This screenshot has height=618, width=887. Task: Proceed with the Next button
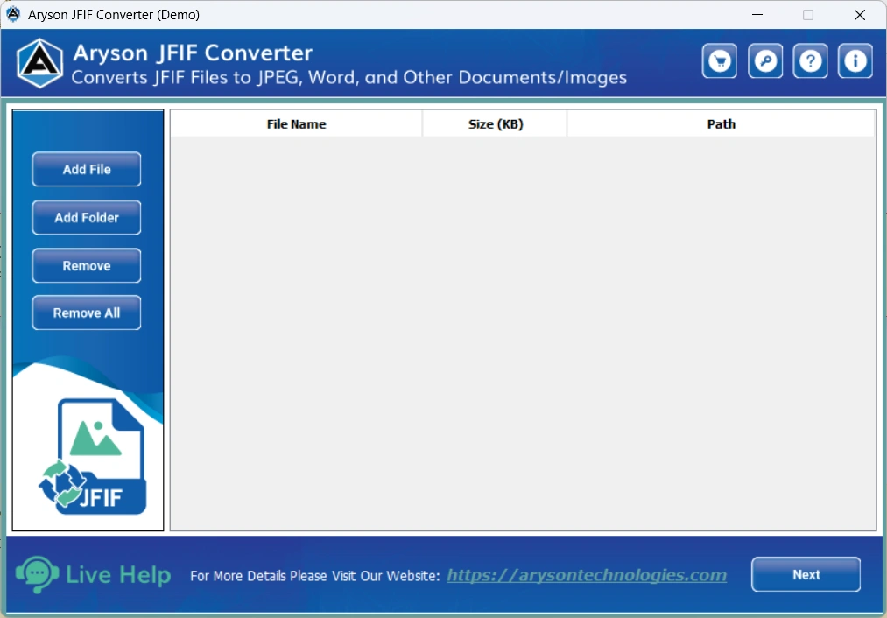tap(806, 574)
